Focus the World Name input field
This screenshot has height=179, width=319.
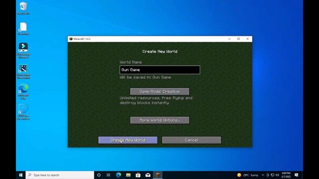pos(159,70)
